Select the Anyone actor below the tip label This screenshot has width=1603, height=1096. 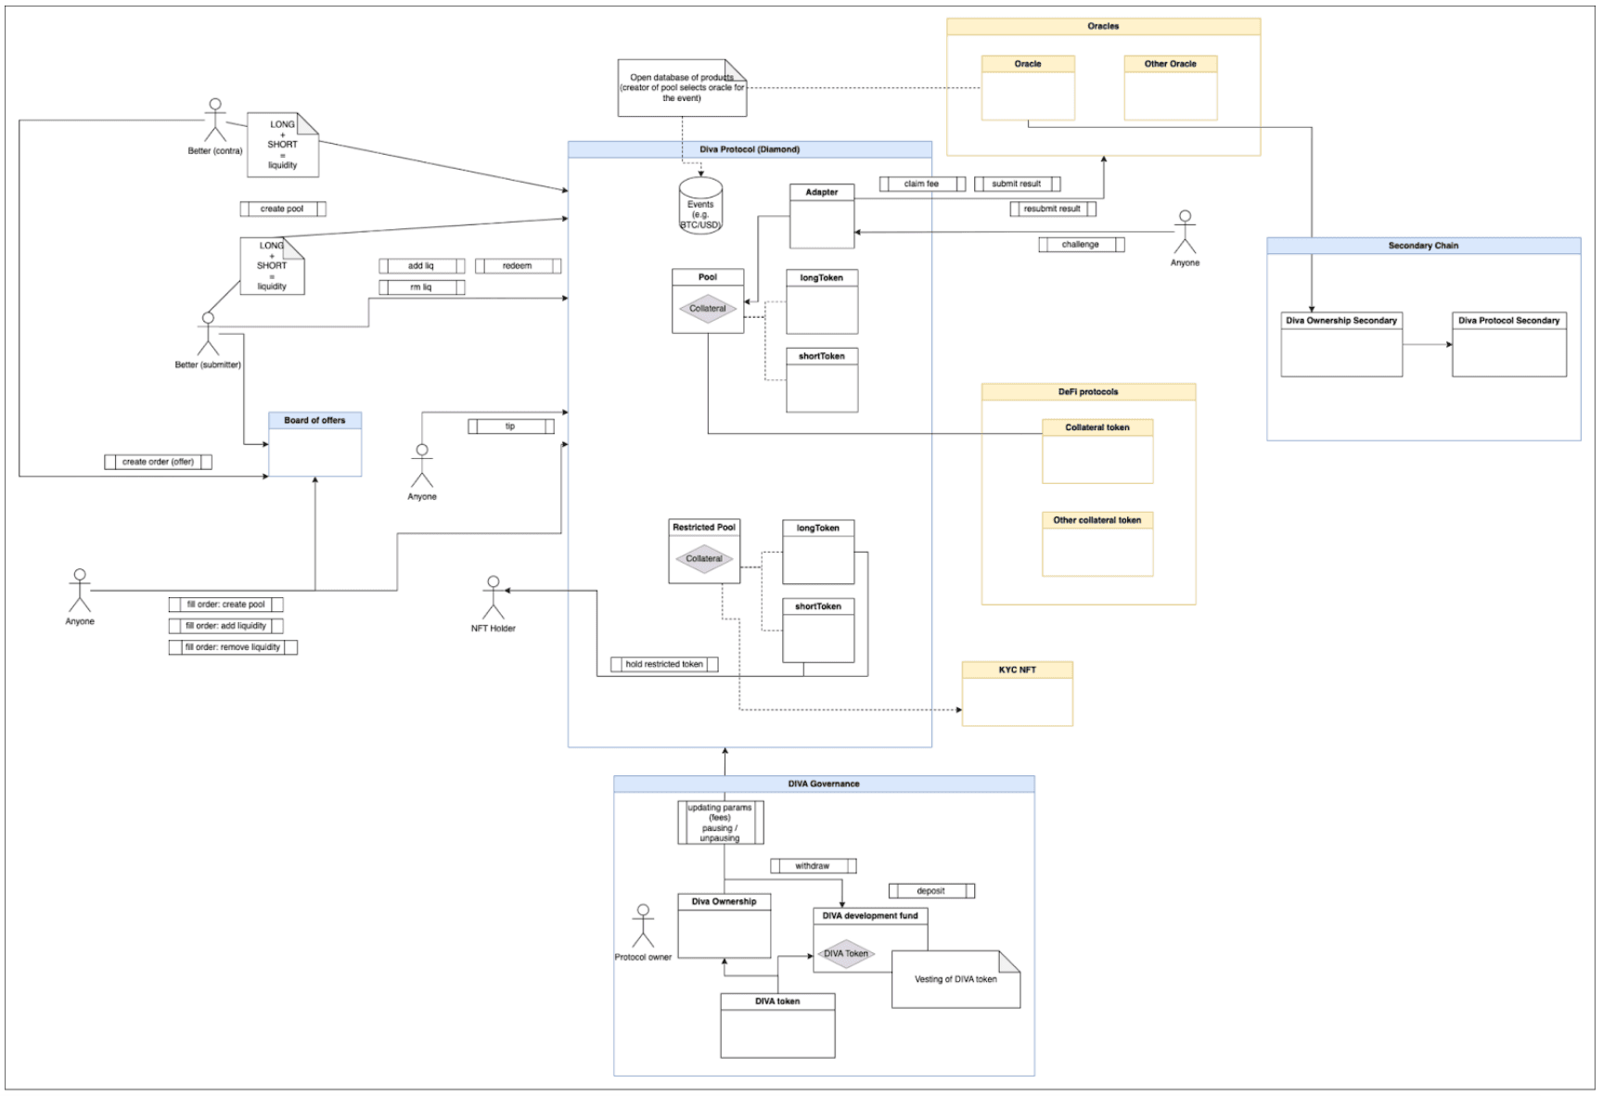pos(422,466)
